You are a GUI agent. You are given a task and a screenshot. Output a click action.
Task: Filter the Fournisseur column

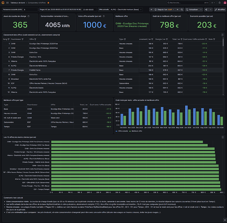click(23, 39)
